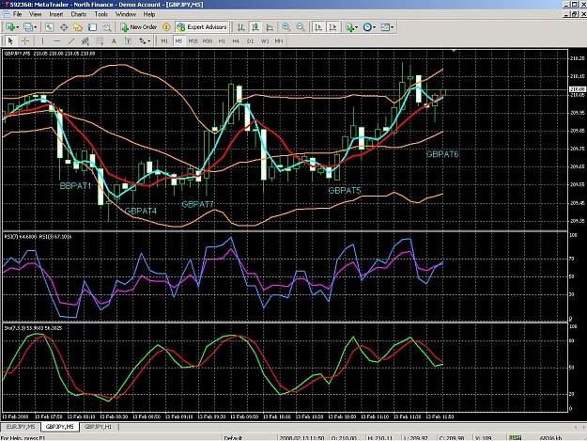The width and height of the screenshot is (587, 441).
Task: Select the vertical line drawing tool
Action: click(x=42, y=40)
